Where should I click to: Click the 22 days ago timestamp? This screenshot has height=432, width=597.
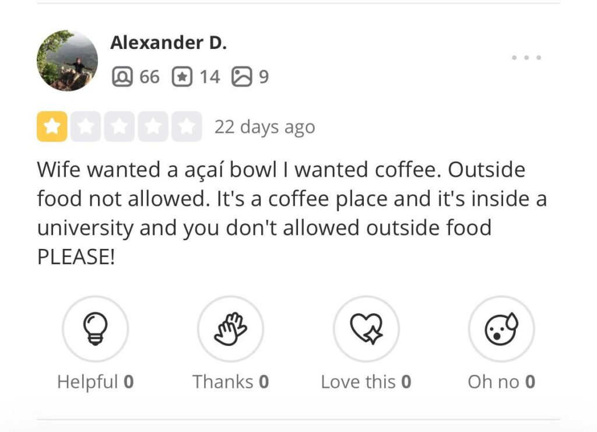(x=265, y=126)
